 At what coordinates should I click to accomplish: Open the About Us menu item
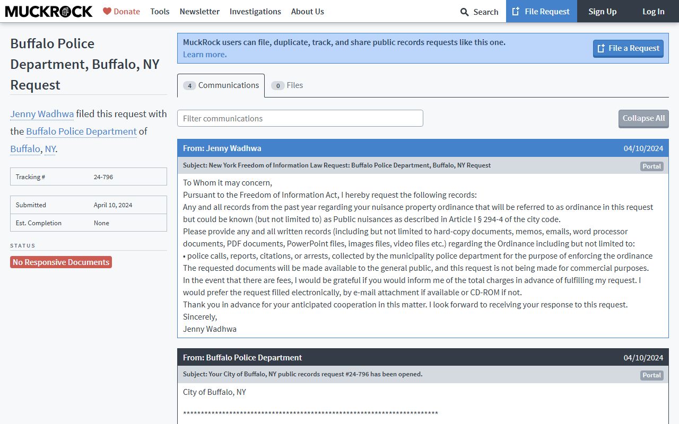[308, 11]
